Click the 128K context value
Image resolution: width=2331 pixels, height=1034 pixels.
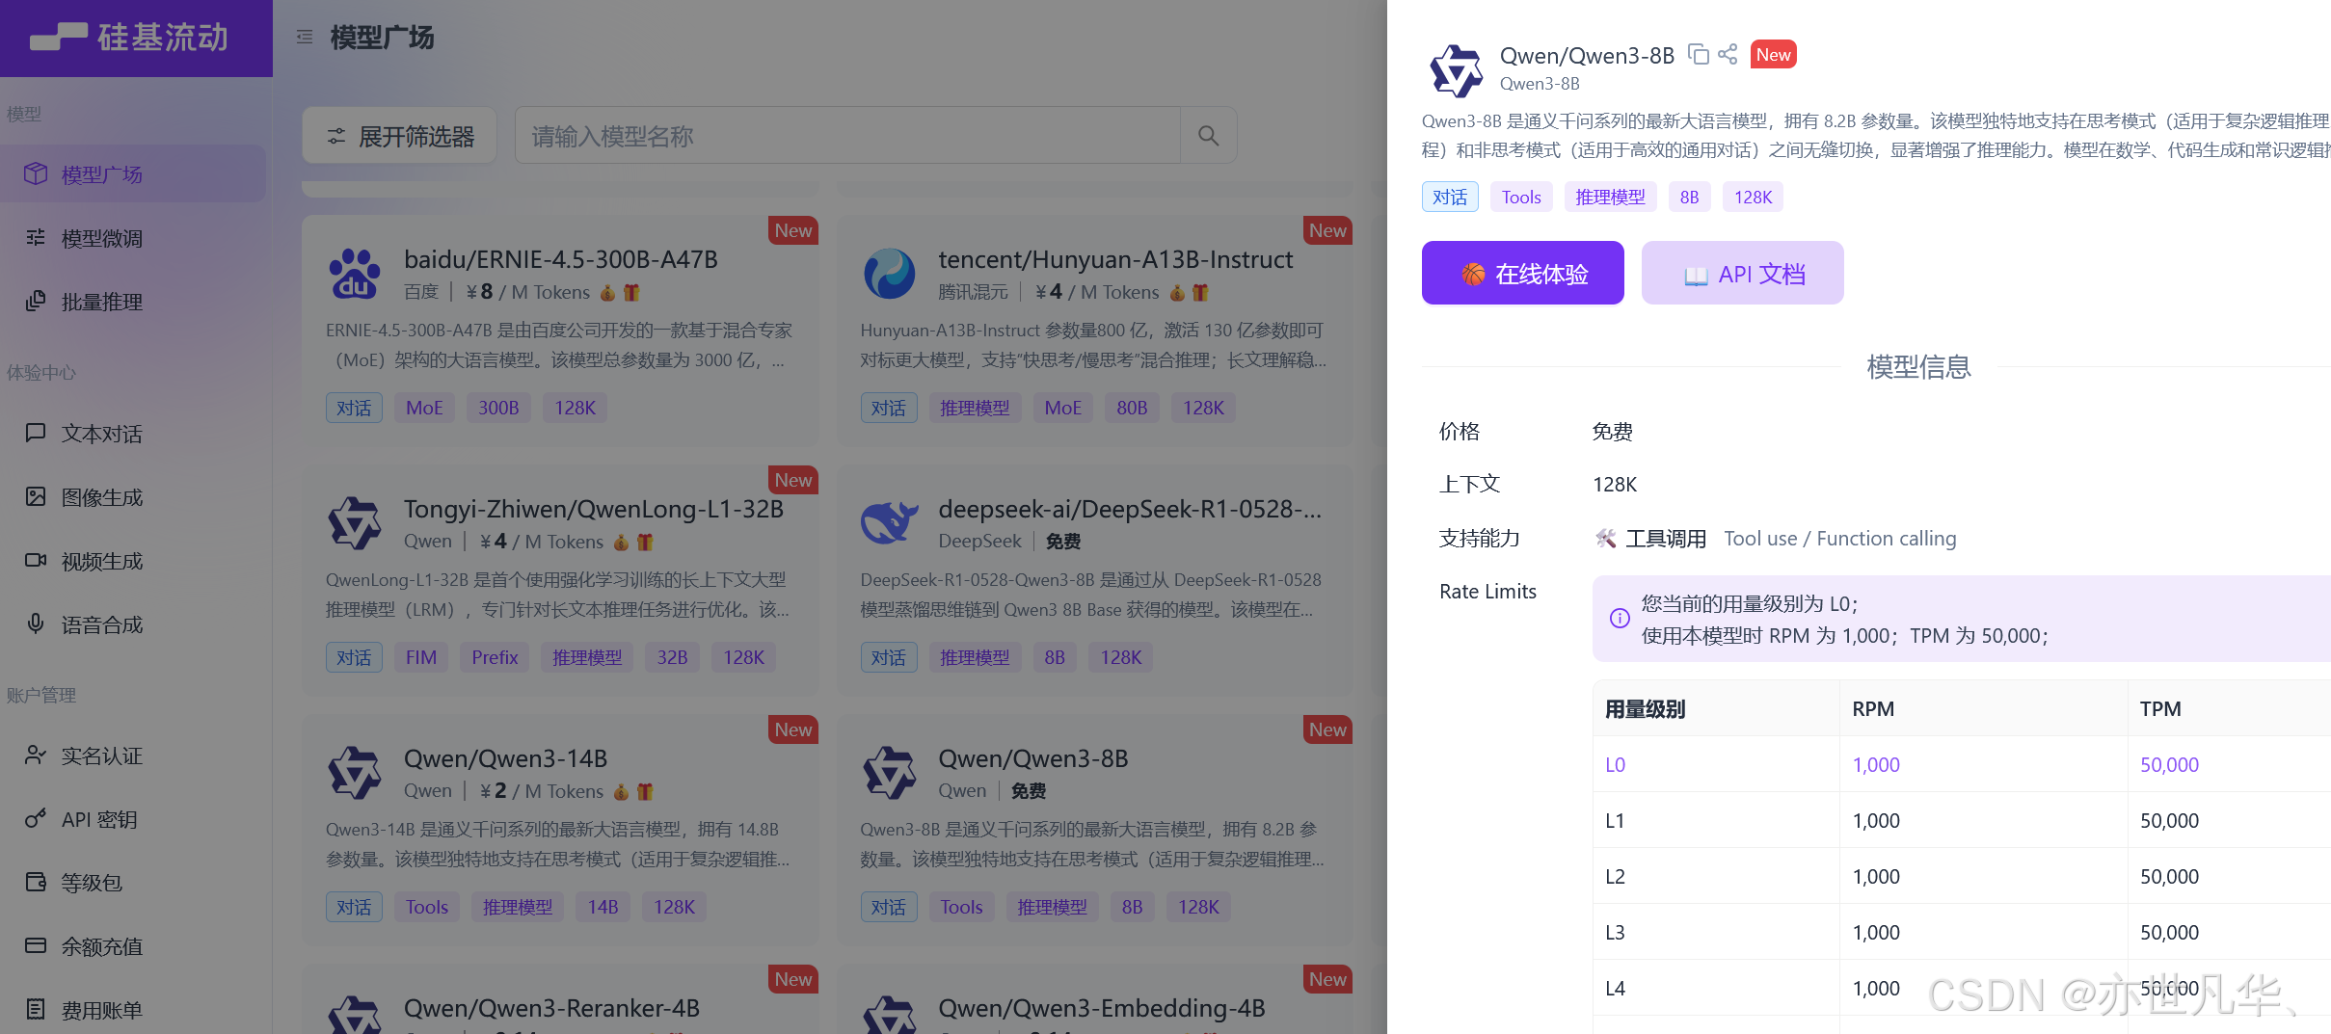pyautogui.click(x=1615, y=484)
